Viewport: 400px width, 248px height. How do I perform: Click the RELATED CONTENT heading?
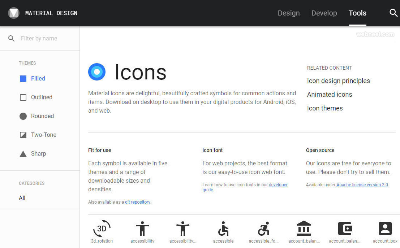[x=329, y=68]
